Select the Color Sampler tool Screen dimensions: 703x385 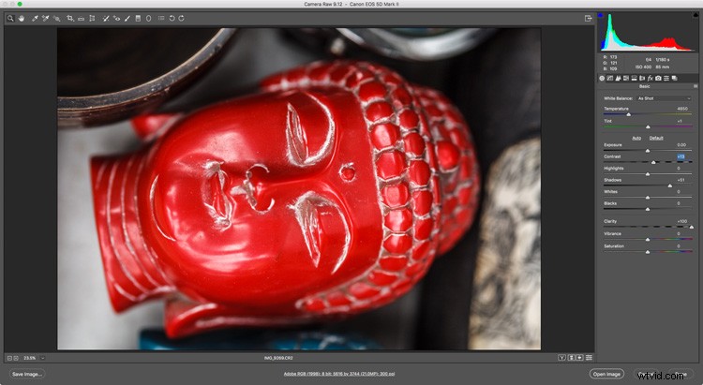pyautogui.click(x=45, y=19)
